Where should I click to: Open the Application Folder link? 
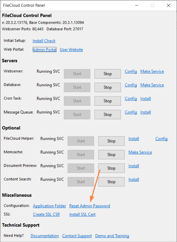coord(49,206)
